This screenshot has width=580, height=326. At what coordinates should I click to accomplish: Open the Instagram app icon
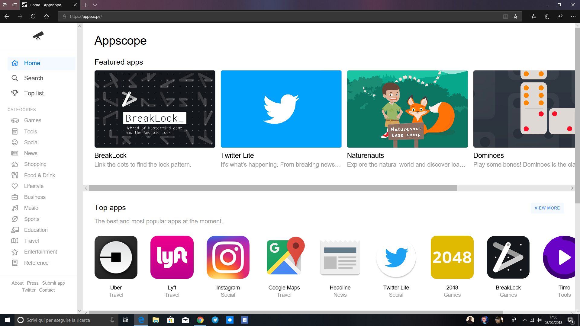tap(228, 257)
